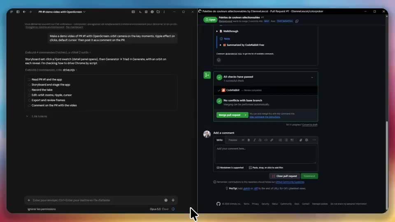Check the 'Comment on the PR with the video' task
Image resolution: width=395 pixels, height=222 pixels.
point(29,106)
